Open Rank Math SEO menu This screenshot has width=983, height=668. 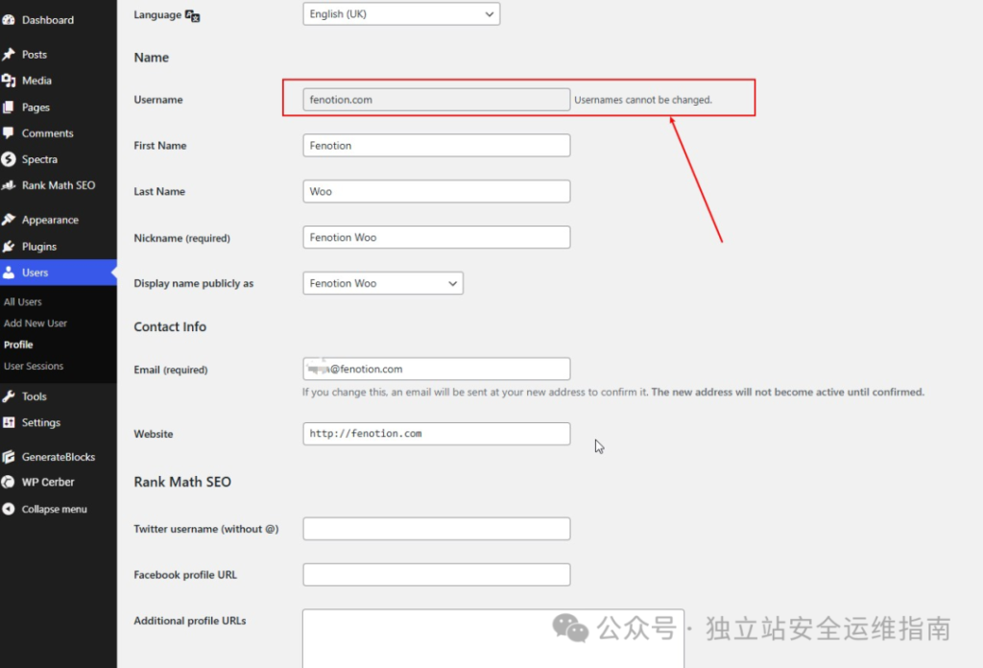(x=59, y=185)
